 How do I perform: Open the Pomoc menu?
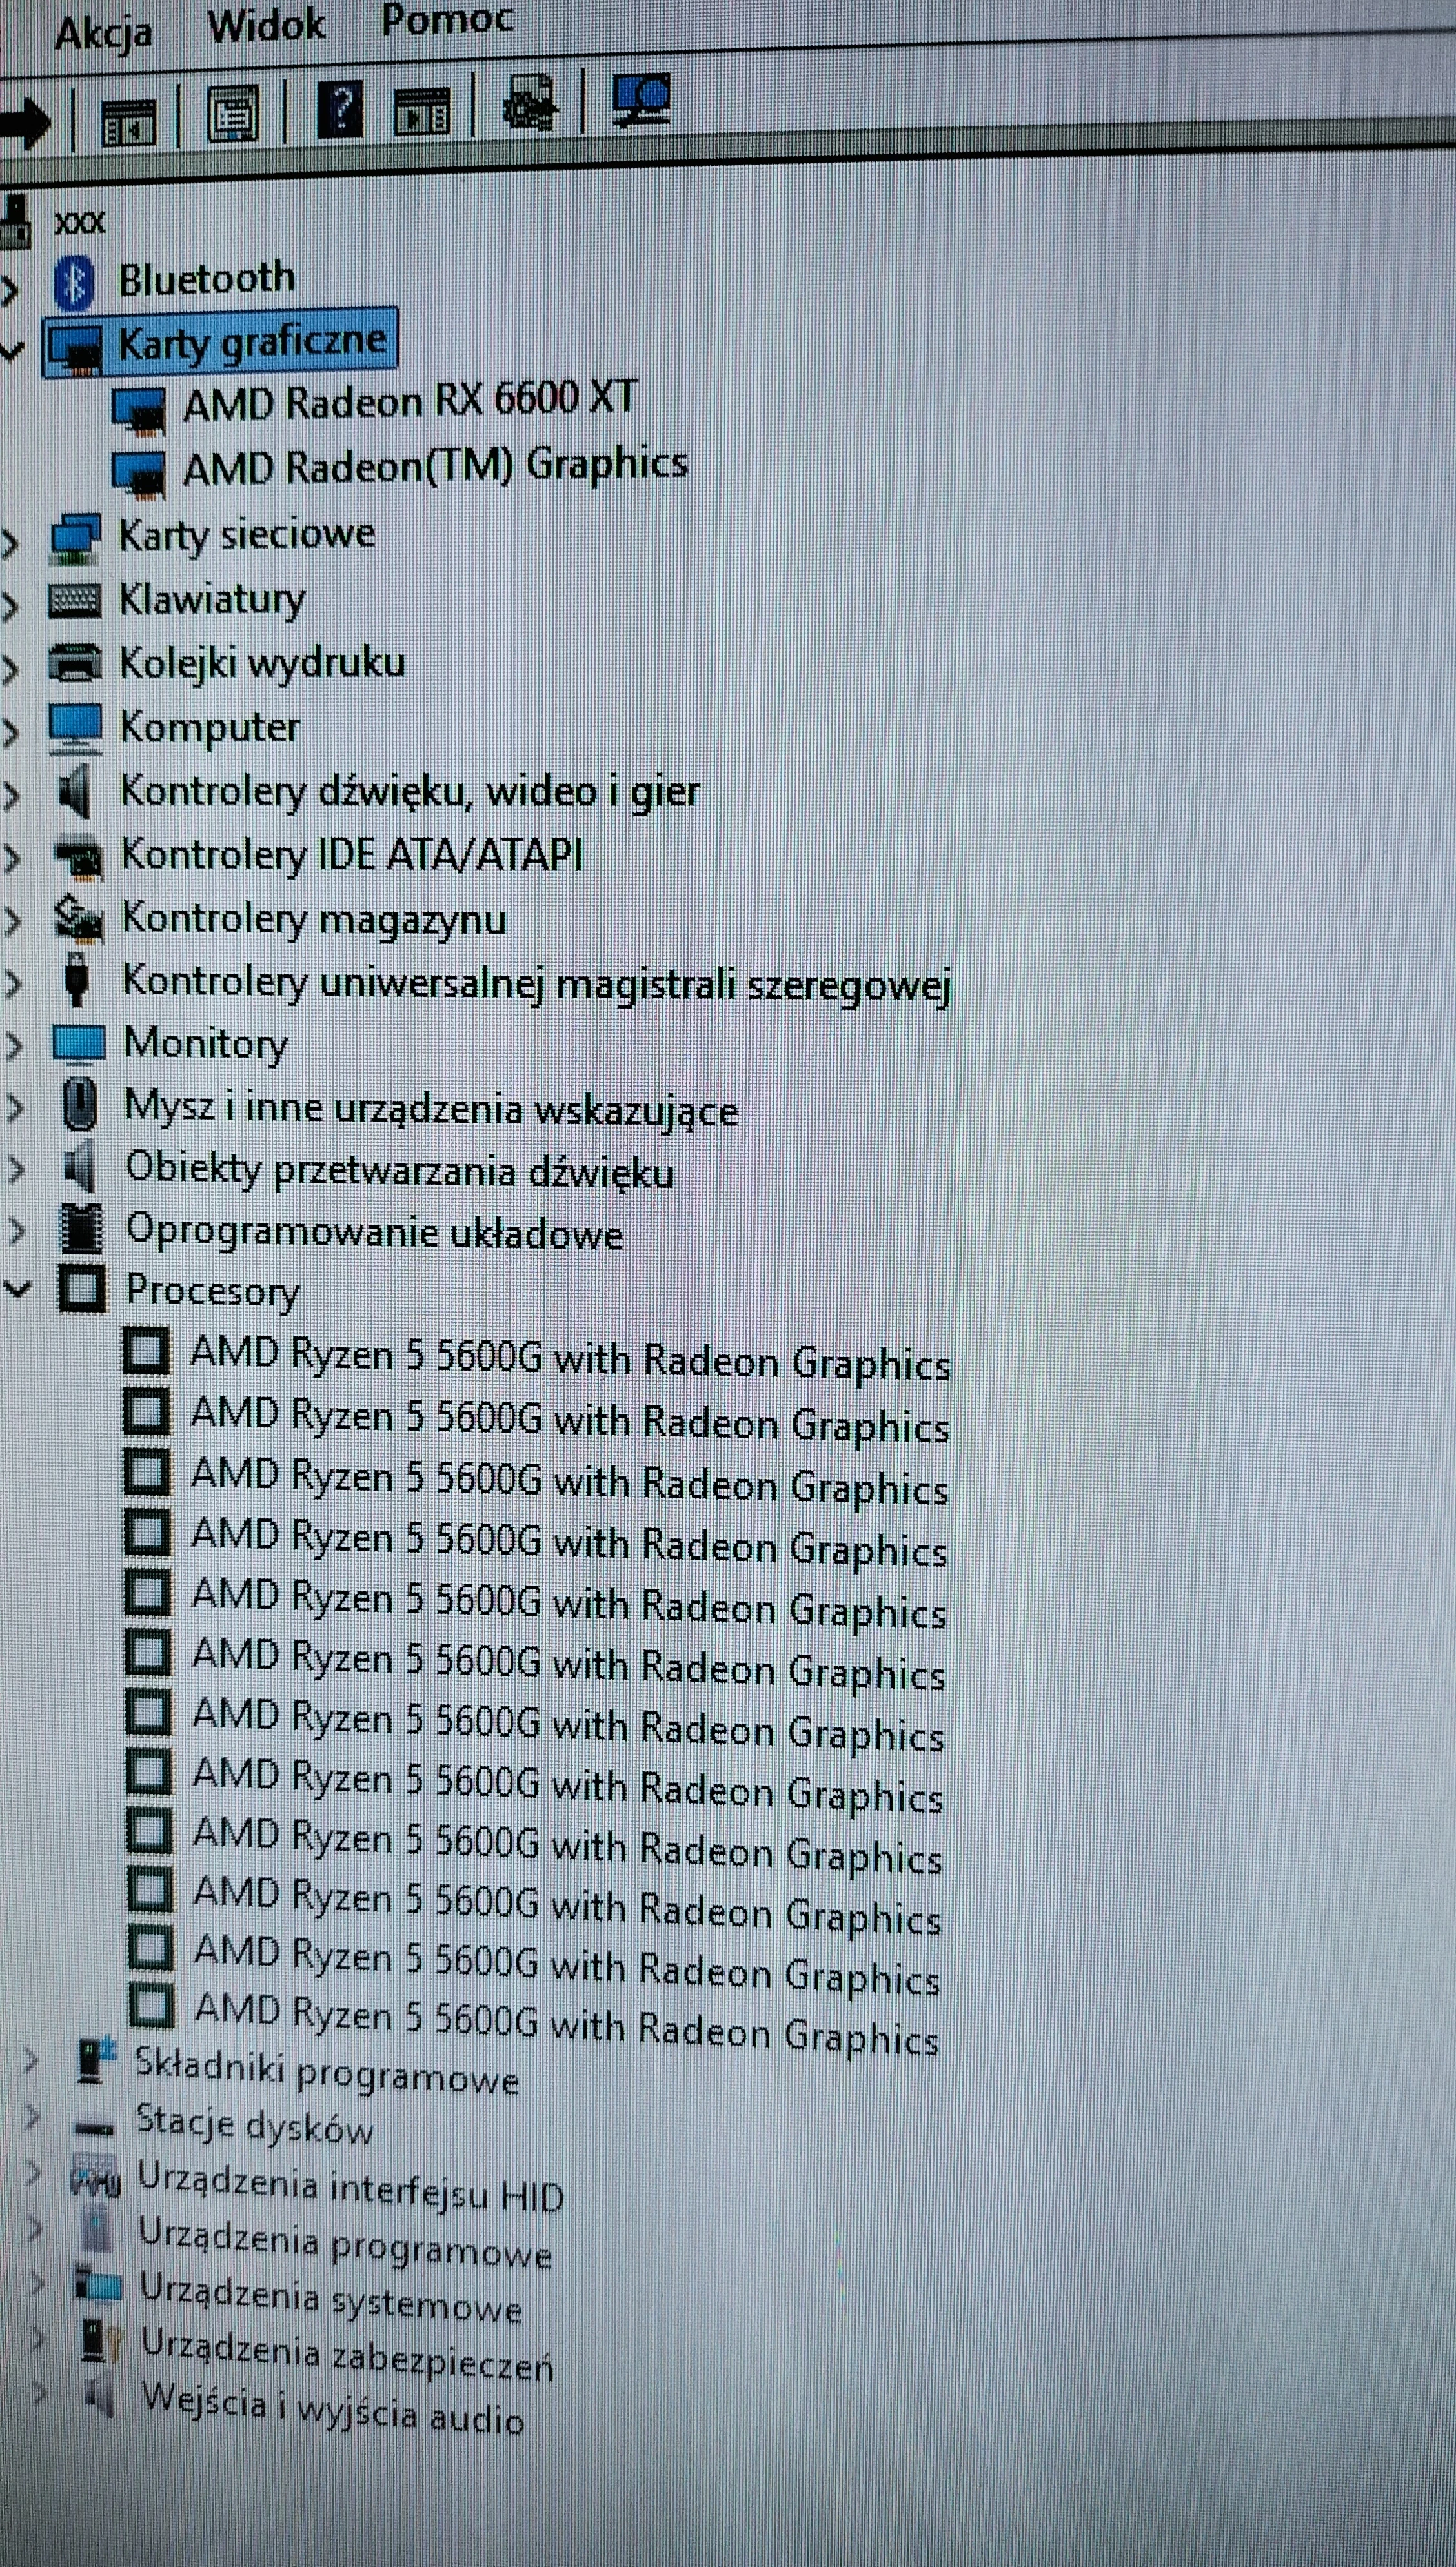point(447,18)
